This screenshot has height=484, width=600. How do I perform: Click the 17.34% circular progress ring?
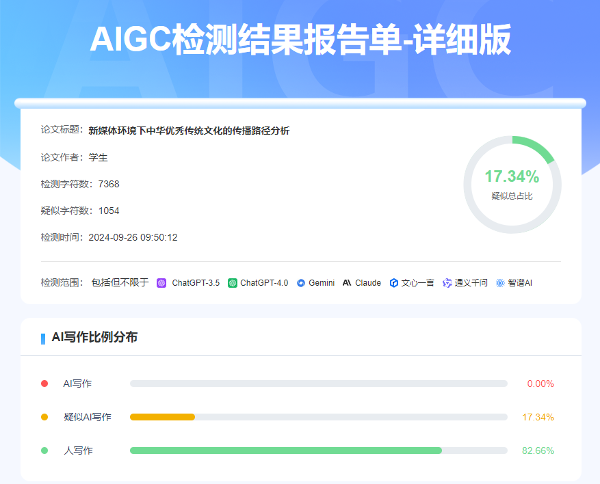coord(512,185)
